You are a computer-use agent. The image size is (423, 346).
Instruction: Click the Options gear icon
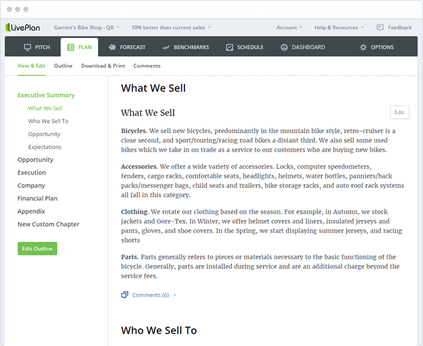coord(363,47)
